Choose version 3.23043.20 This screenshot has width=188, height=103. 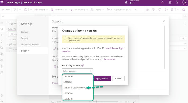tap(78, 93)
